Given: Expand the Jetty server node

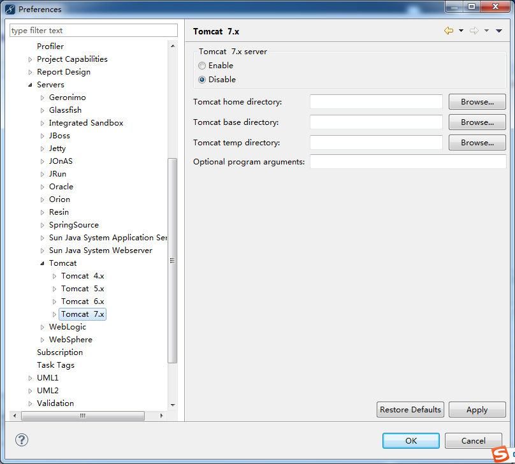Looking at the screenshot, I should click(x=42, y=149).
